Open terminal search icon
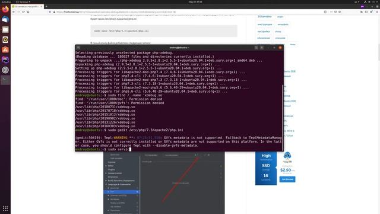This screenshot has height=214, width=380. coord(256,48)
